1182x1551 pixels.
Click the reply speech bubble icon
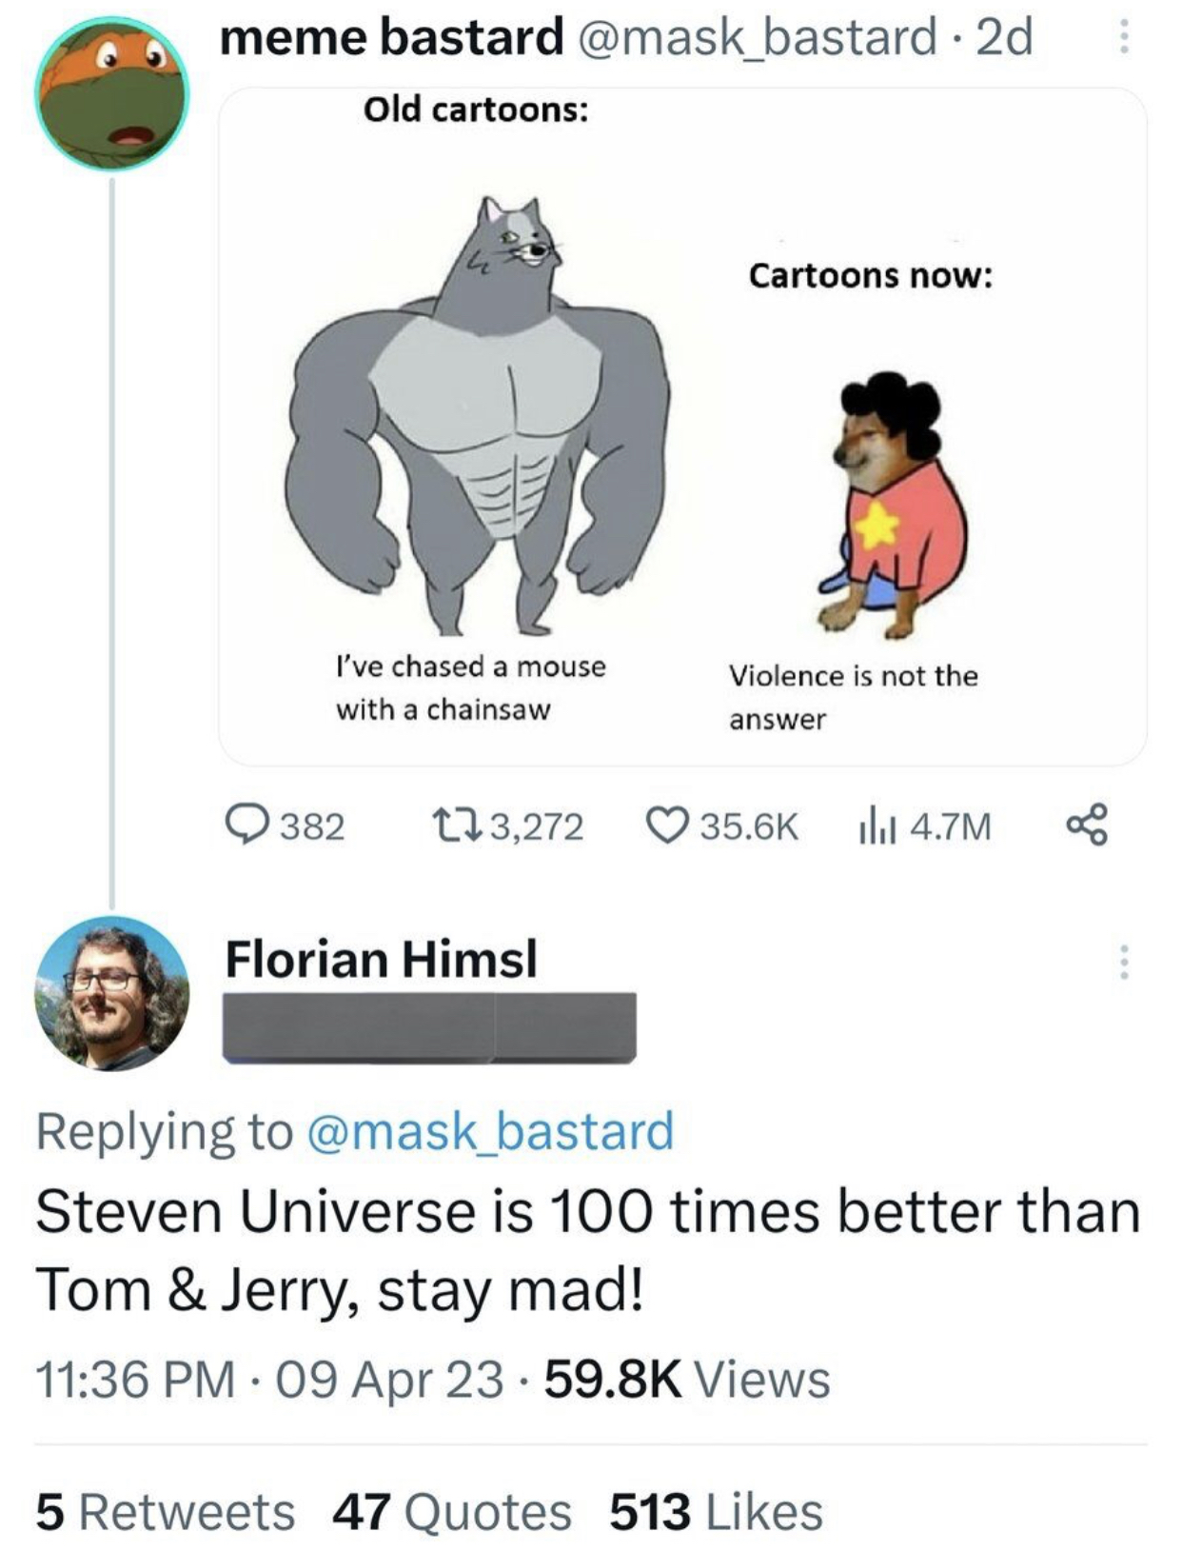point(247,825)
